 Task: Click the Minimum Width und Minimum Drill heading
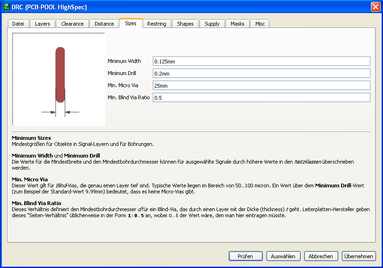[56, 156]
